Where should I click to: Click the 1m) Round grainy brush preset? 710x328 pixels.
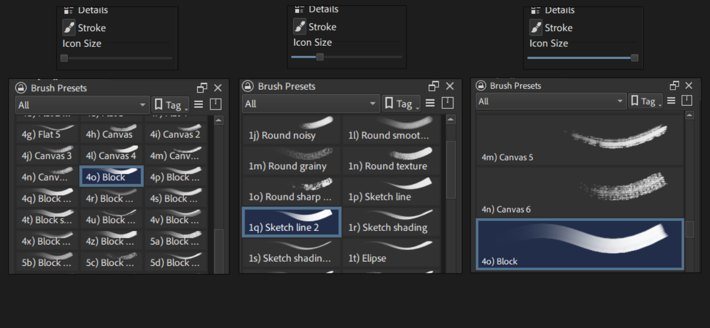[x=292, y=160]
